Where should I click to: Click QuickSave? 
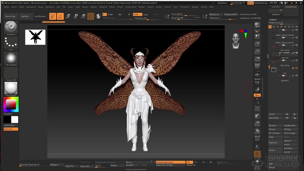(222, 3)
